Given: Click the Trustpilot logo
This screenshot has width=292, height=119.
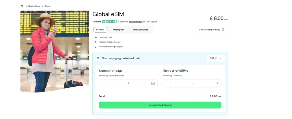Looking at the screenshot, I should (x=152, y=22).
